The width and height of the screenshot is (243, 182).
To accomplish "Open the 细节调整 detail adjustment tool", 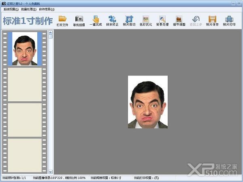I will (179, 21).
